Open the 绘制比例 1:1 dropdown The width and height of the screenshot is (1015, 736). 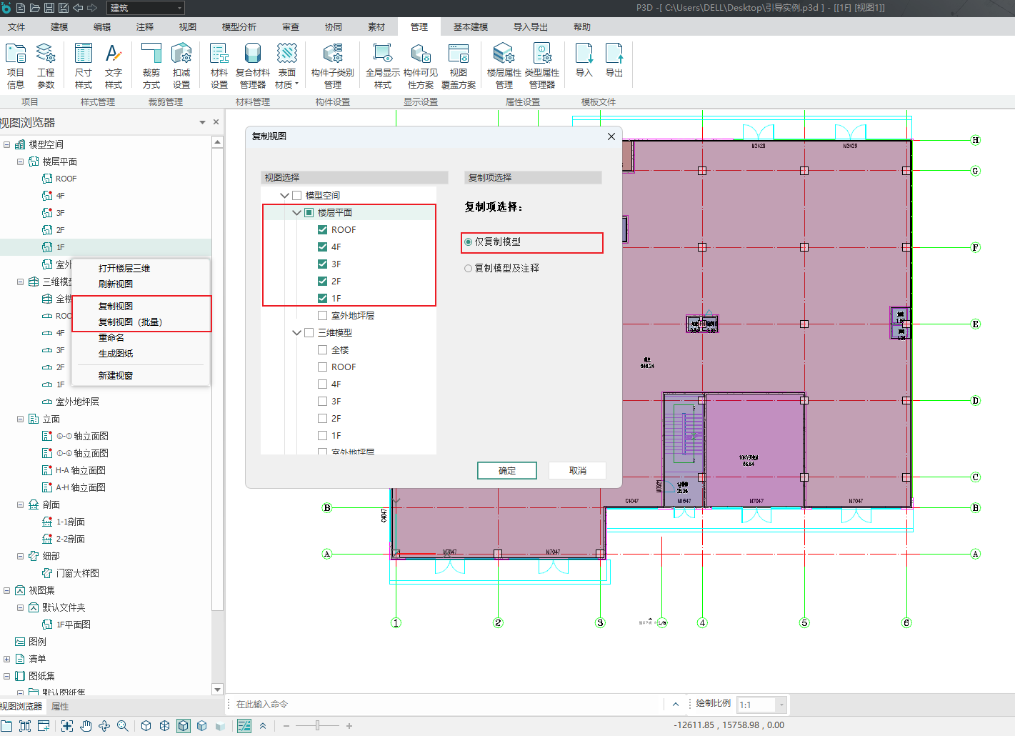(x=781, y=705)
